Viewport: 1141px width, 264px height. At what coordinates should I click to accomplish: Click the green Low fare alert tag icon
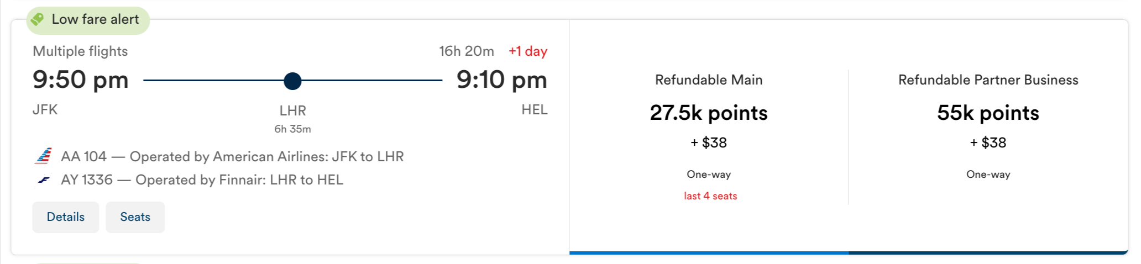pos(38,20)
